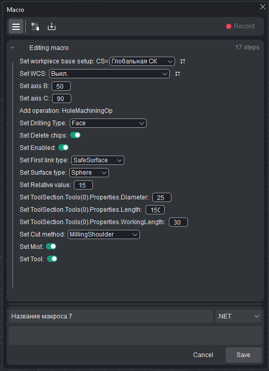Screen dimensions: 269x371
Task: Disable the Set Mist switch
Action: (x=51, y=246)
